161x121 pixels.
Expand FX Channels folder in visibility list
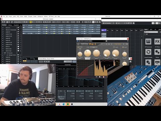5,53
